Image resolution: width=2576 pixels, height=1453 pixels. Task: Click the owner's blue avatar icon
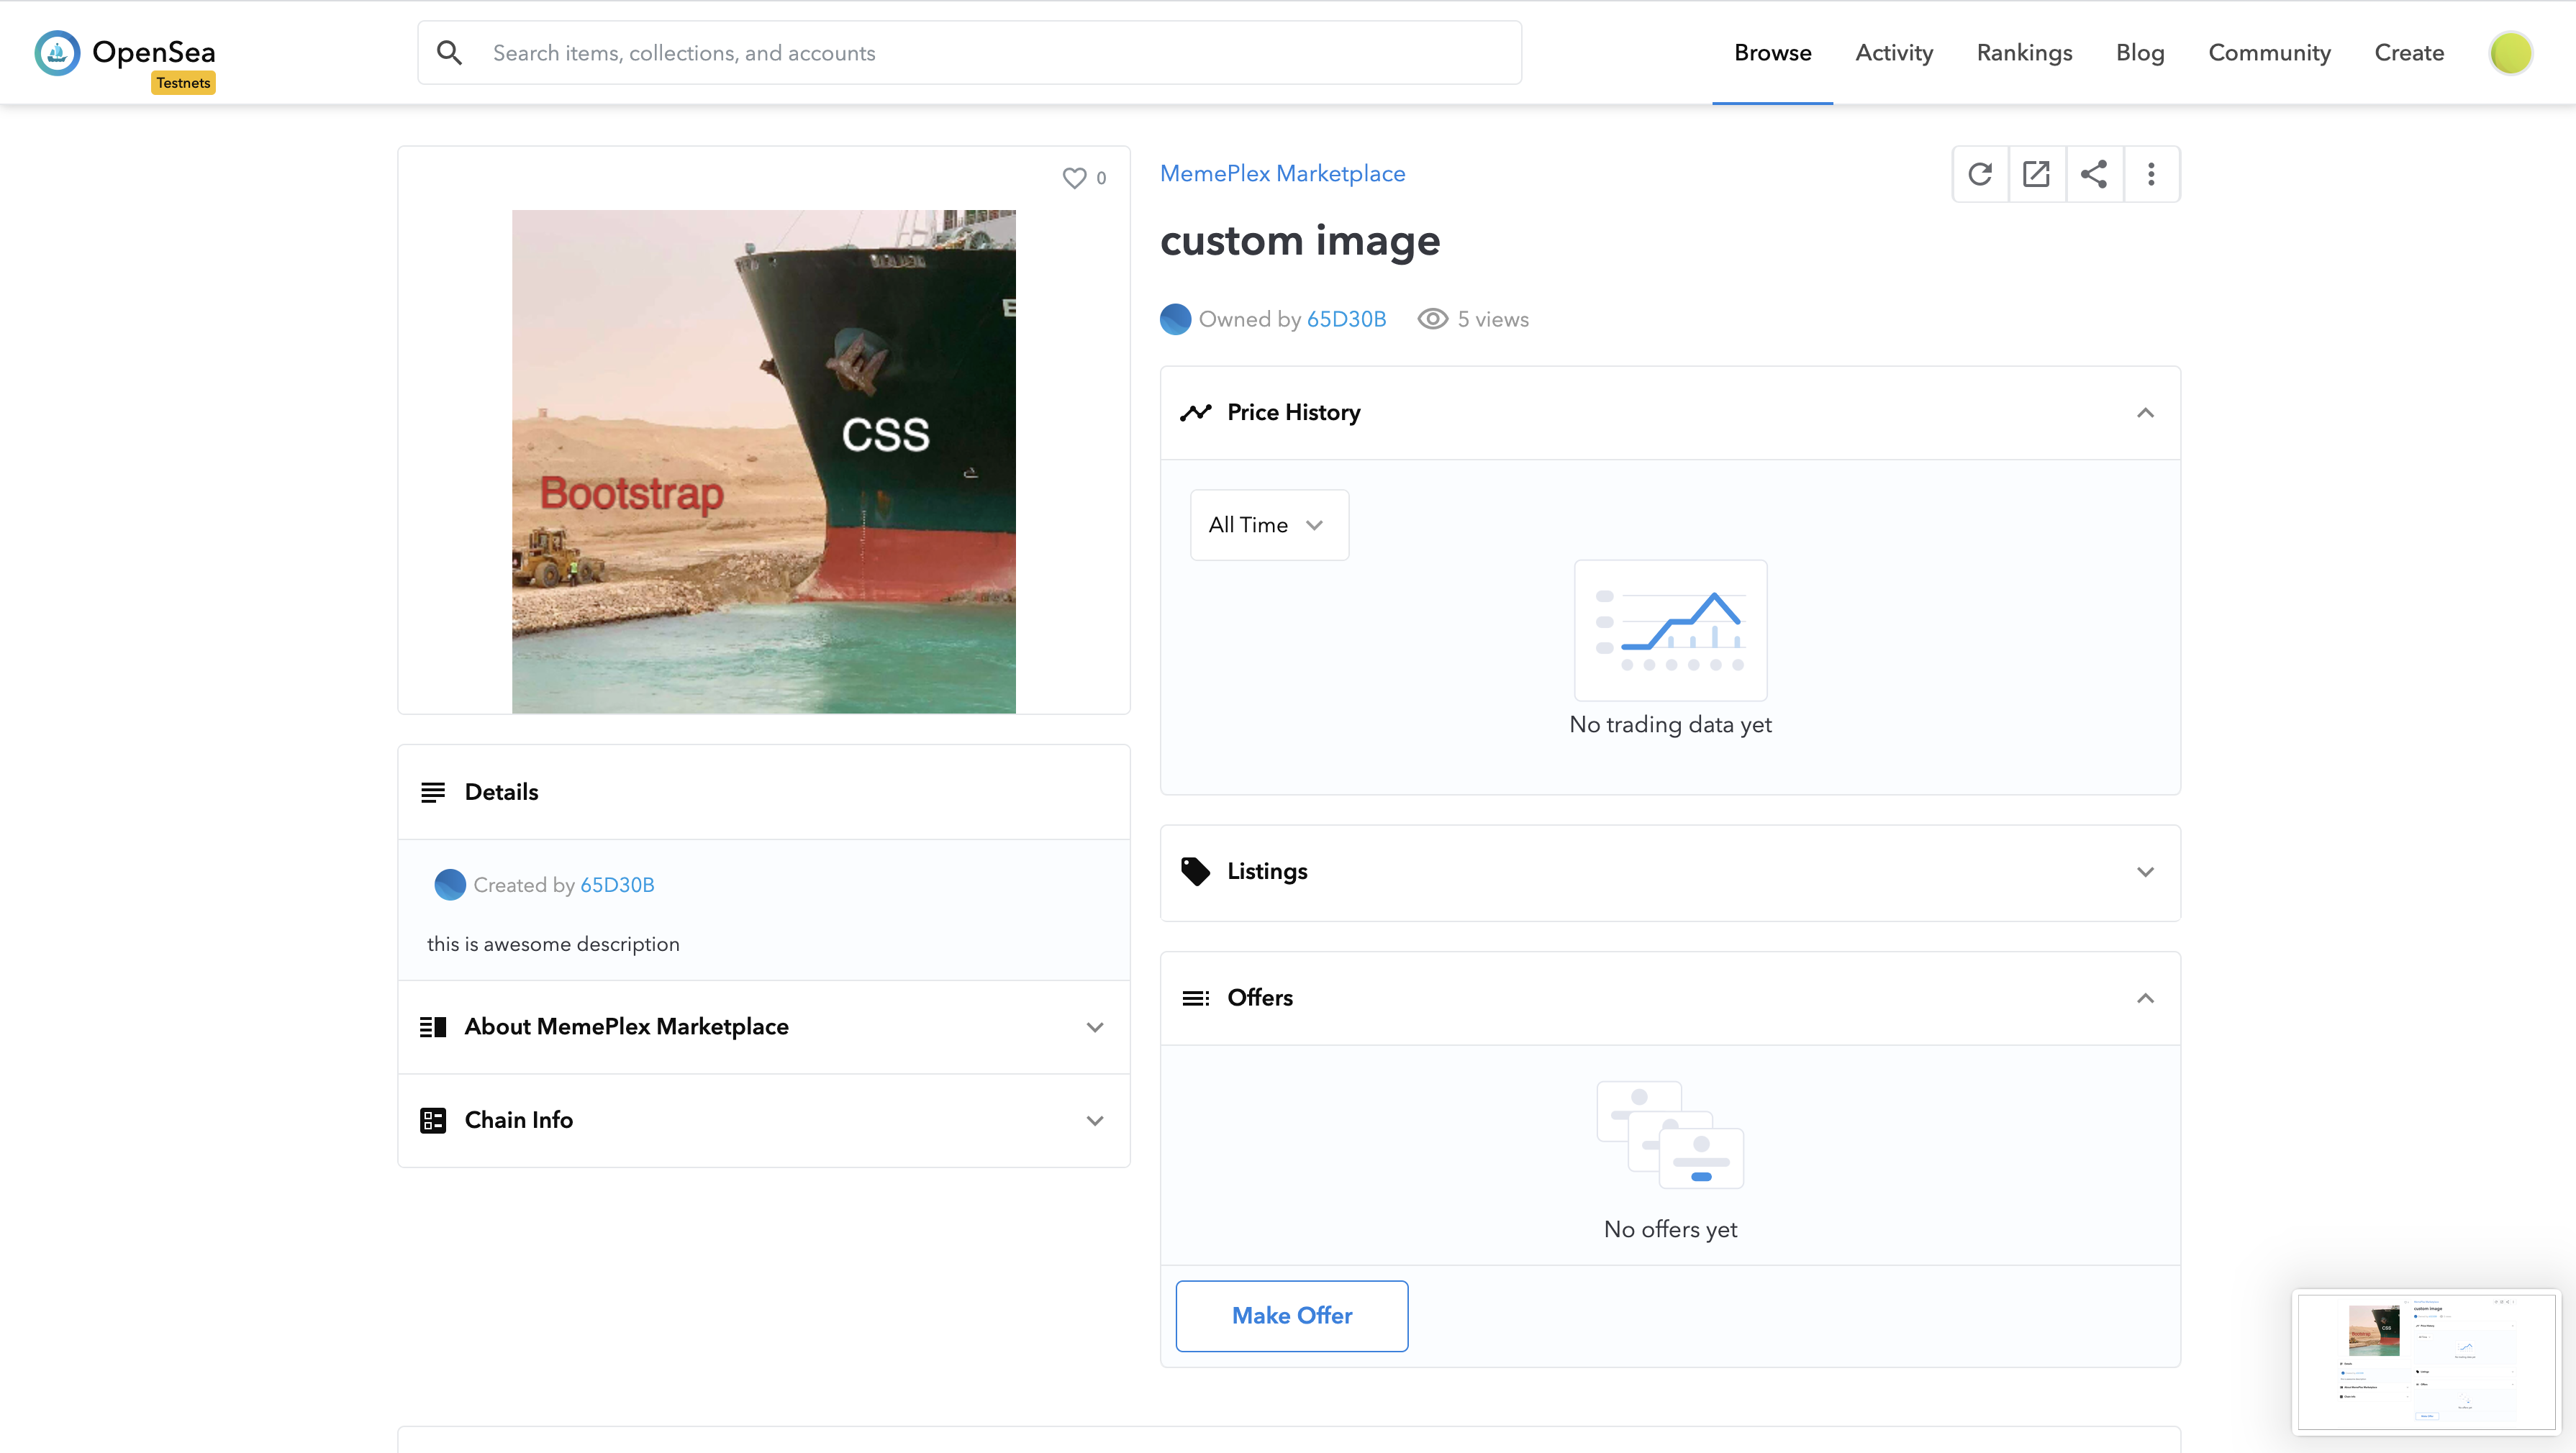pos(1175,319)
